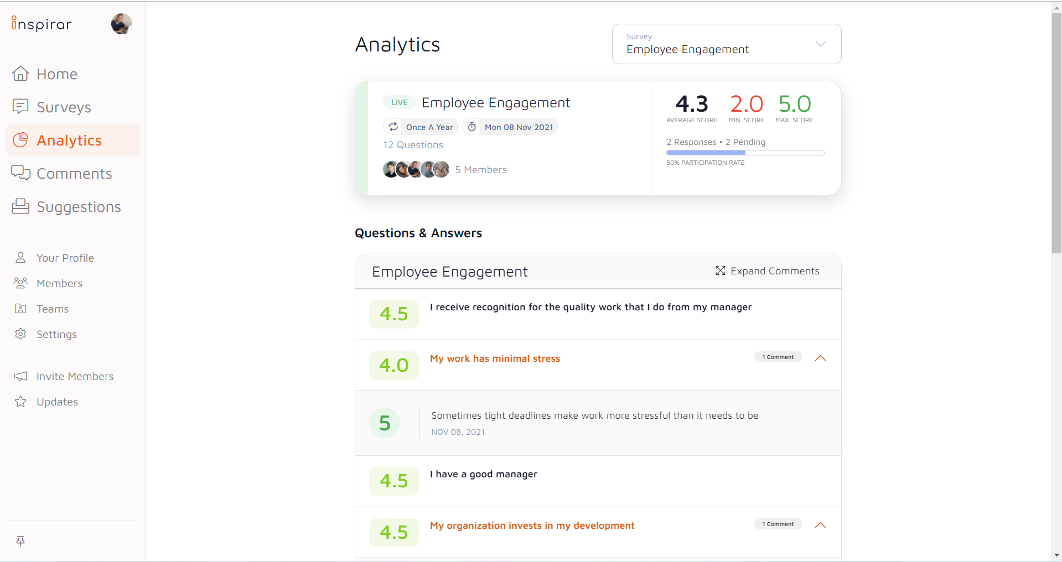Click the Settings gear icon
Viewport: 1062px width, 562px height.
click(x=20, y=334)
